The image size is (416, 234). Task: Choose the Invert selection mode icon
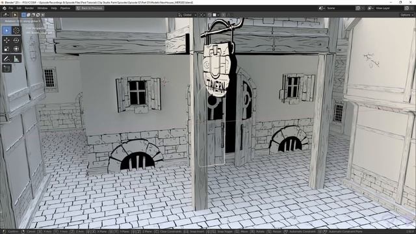(x=38, y=15)
